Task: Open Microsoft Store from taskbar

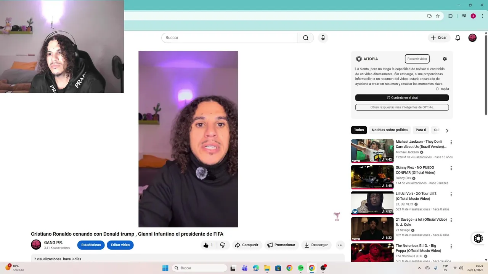Action: (278, 268)
